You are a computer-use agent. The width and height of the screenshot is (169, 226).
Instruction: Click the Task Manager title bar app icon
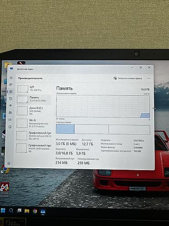(x=12, y=69)
